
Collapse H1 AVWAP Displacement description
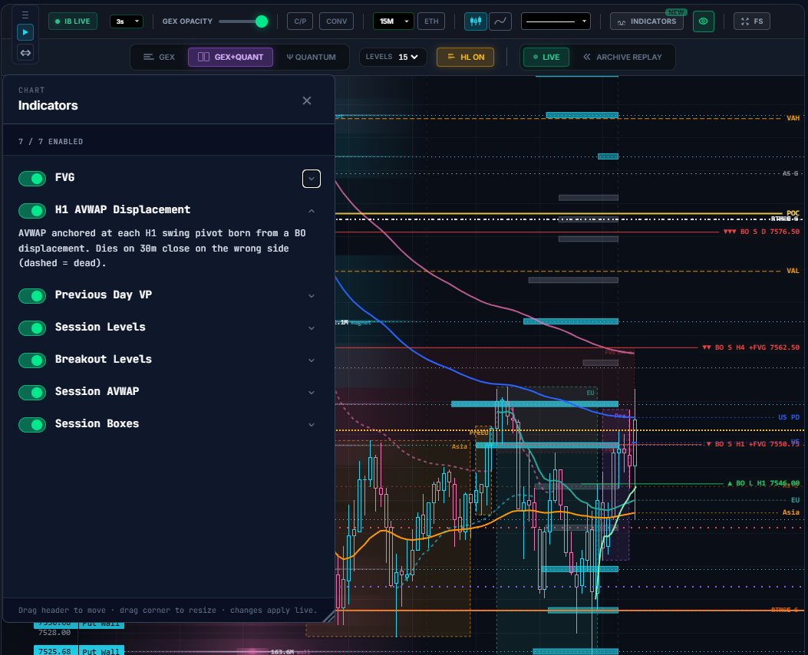click(x=312, y=211)
